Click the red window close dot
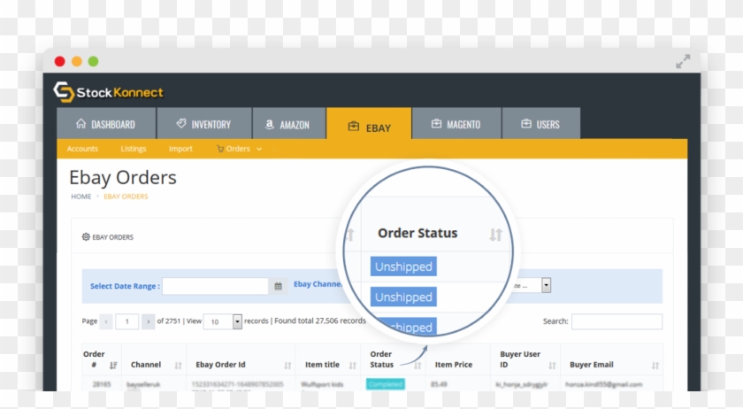743x409 pixels. point(60,61)
